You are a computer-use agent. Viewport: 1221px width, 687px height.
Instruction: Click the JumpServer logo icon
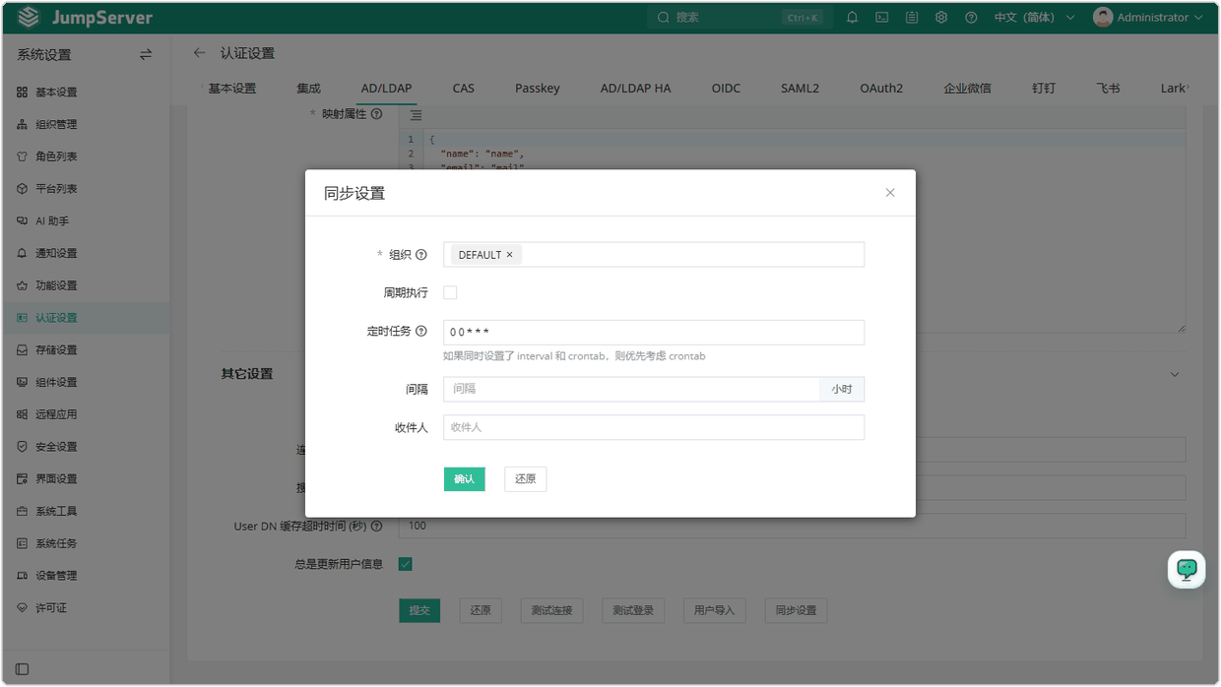pos(29,18)
